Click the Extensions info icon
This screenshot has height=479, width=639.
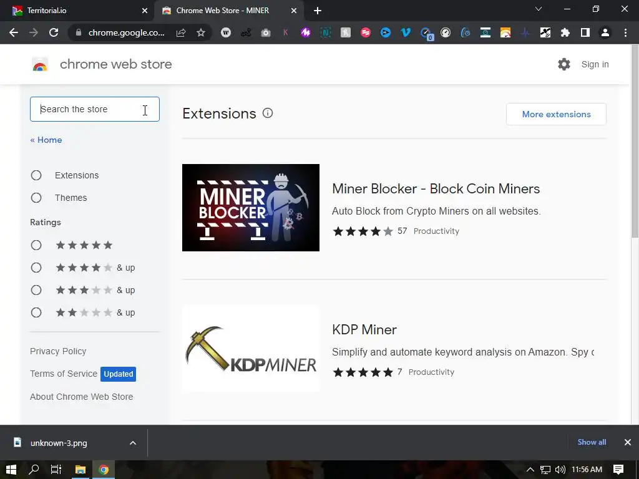pyautogui.click(x=268, y=114)
